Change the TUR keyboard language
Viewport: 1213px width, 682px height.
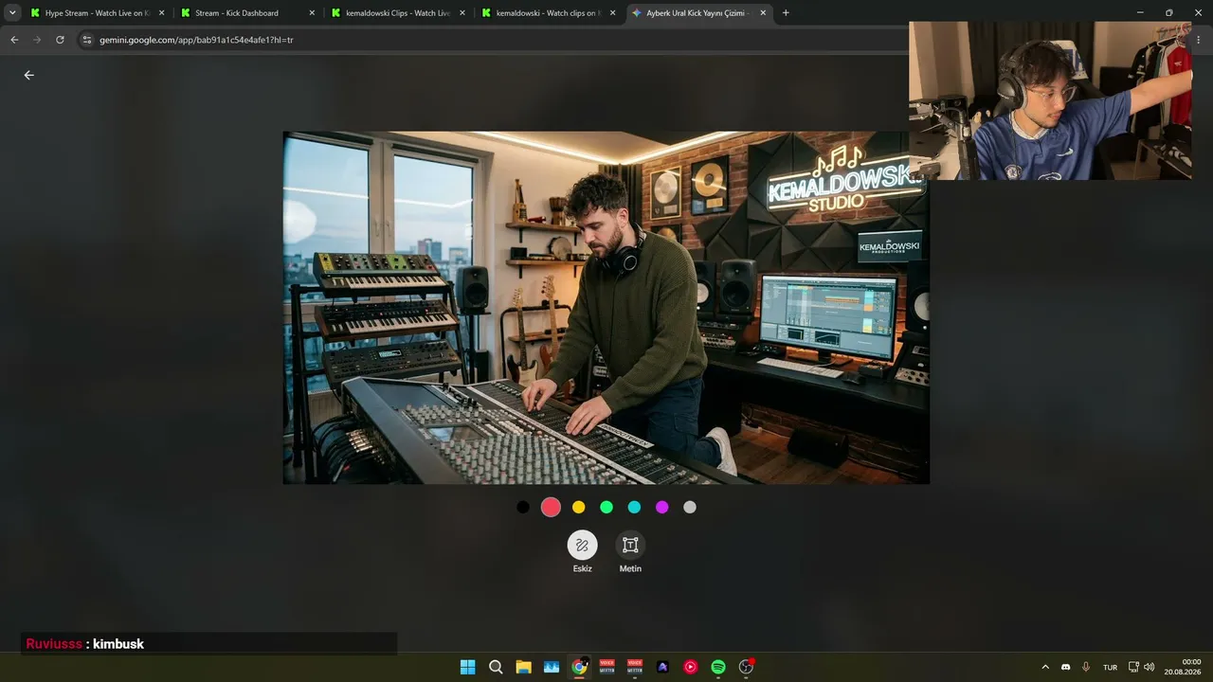(1110, 667)
